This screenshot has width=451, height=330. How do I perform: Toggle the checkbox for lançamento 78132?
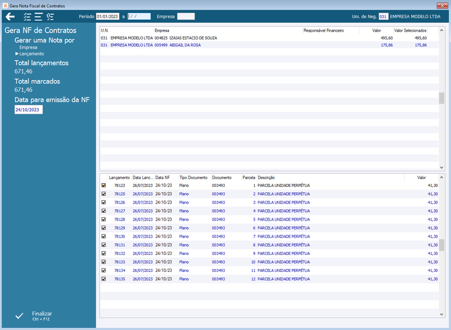point(104,253)
